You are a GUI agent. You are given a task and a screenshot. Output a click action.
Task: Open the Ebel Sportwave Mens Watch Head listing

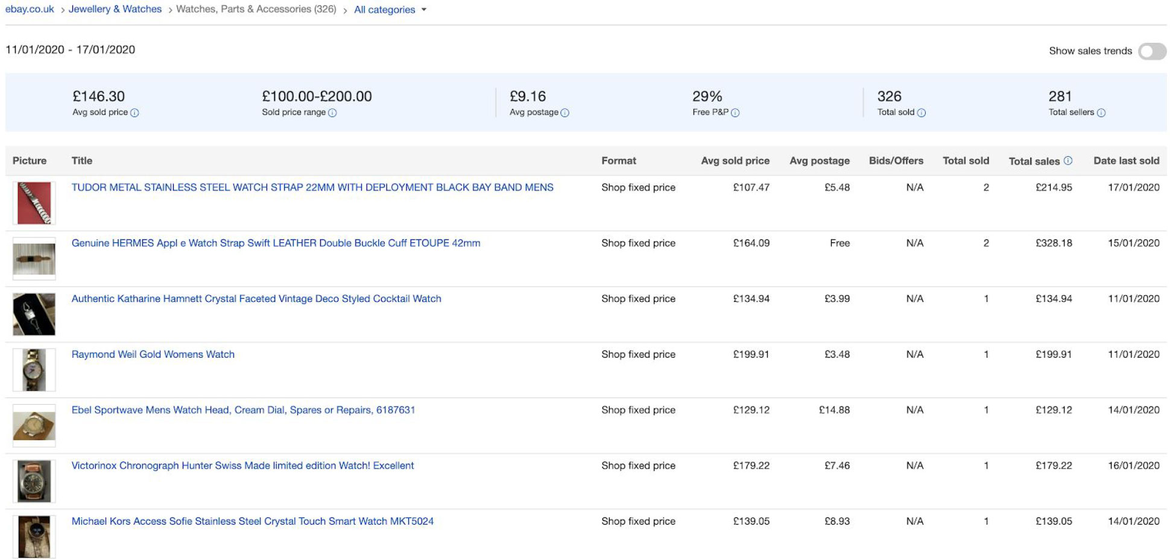244,410
